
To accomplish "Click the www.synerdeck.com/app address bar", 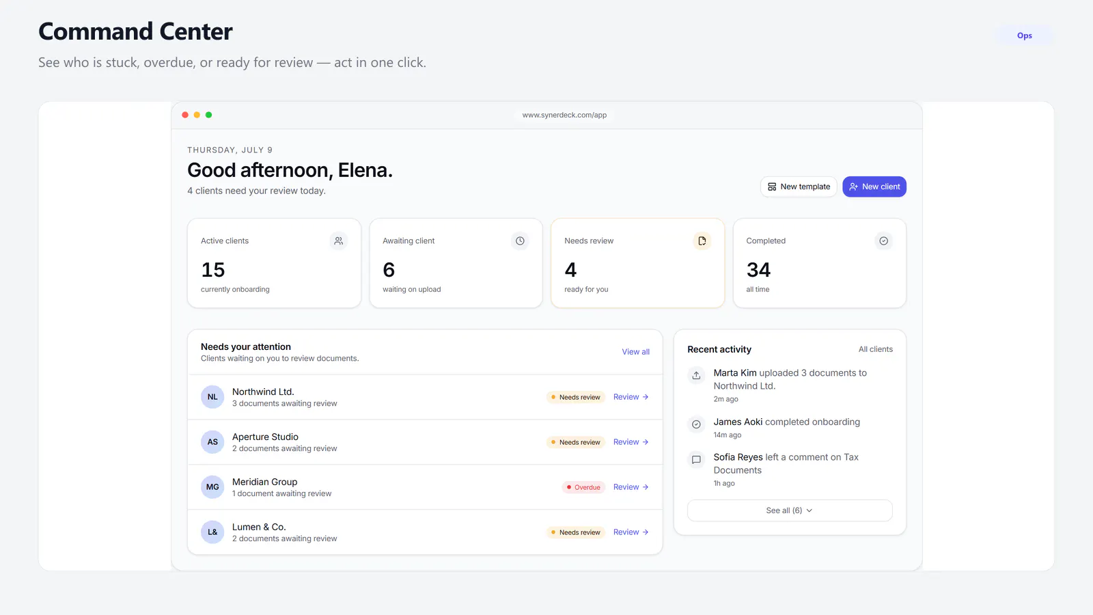I will pos(564,115).
